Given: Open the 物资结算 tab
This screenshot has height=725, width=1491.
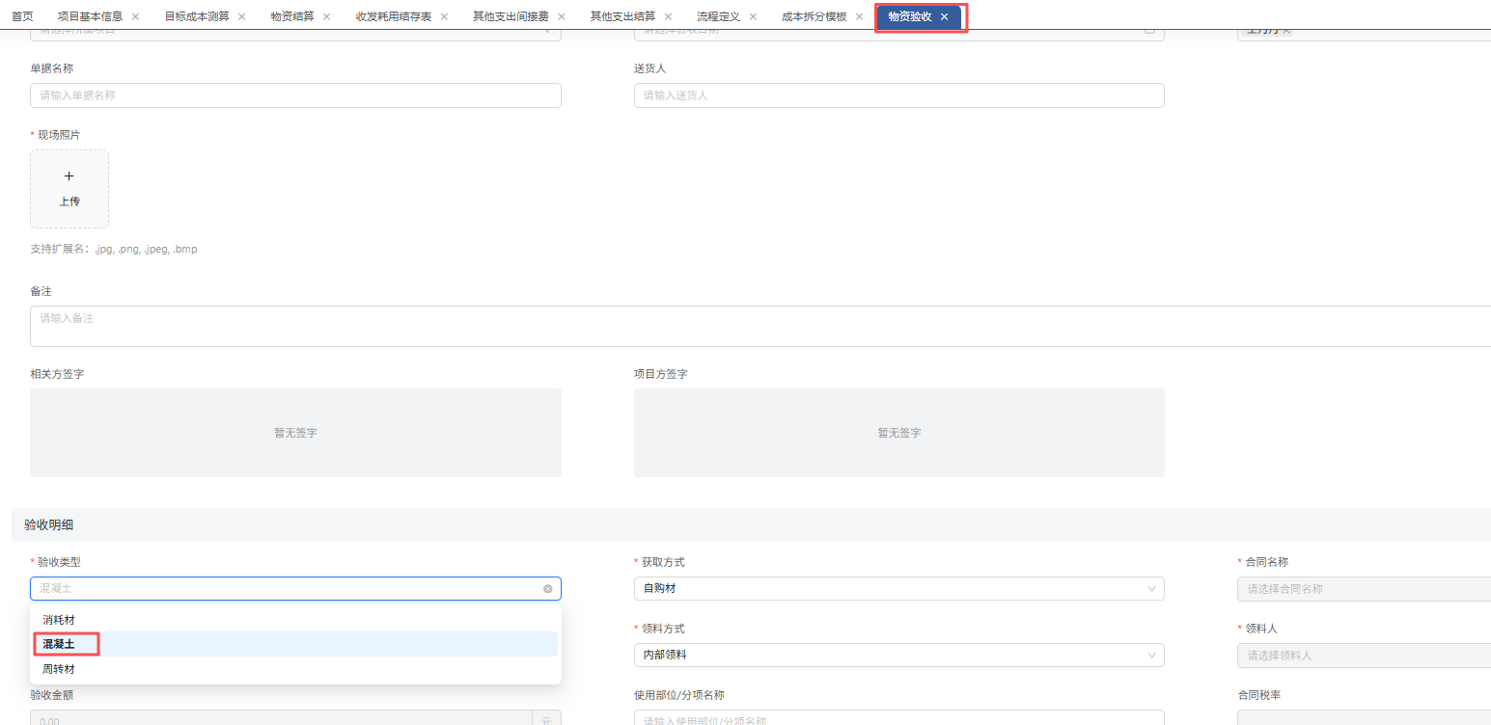Looking at the screenshot, I should pyautogui.click(x=292, y=16).
